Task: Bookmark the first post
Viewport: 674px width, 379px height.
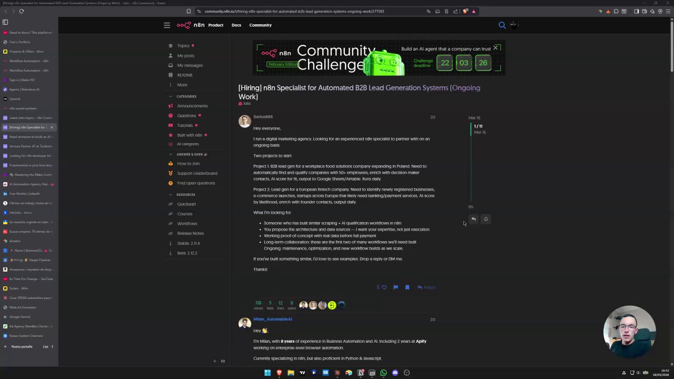Action: tap(407, 287)
